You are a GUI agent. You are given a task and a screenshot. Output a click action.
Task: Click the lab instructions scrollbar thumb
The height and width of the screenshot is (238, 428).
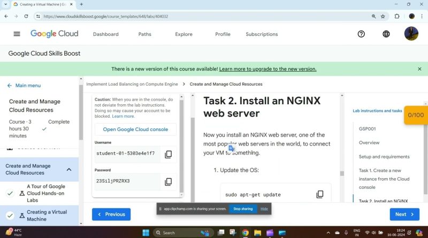click(x=342, y=173)
